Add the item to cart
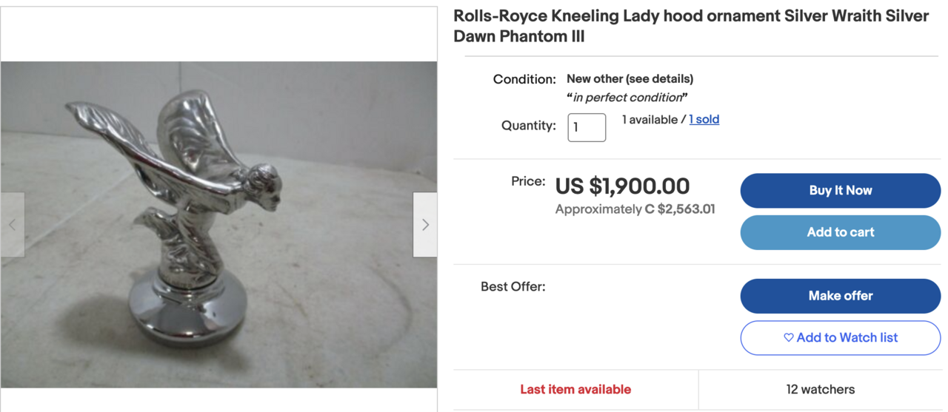Image resolution: width=948 pixels, height=412 pixels. tap(840, 232)
